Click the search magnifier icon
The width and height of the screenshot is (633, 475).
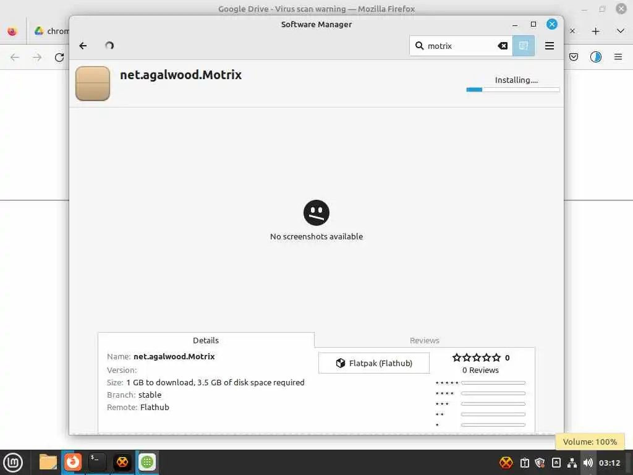tap(420, 46)
